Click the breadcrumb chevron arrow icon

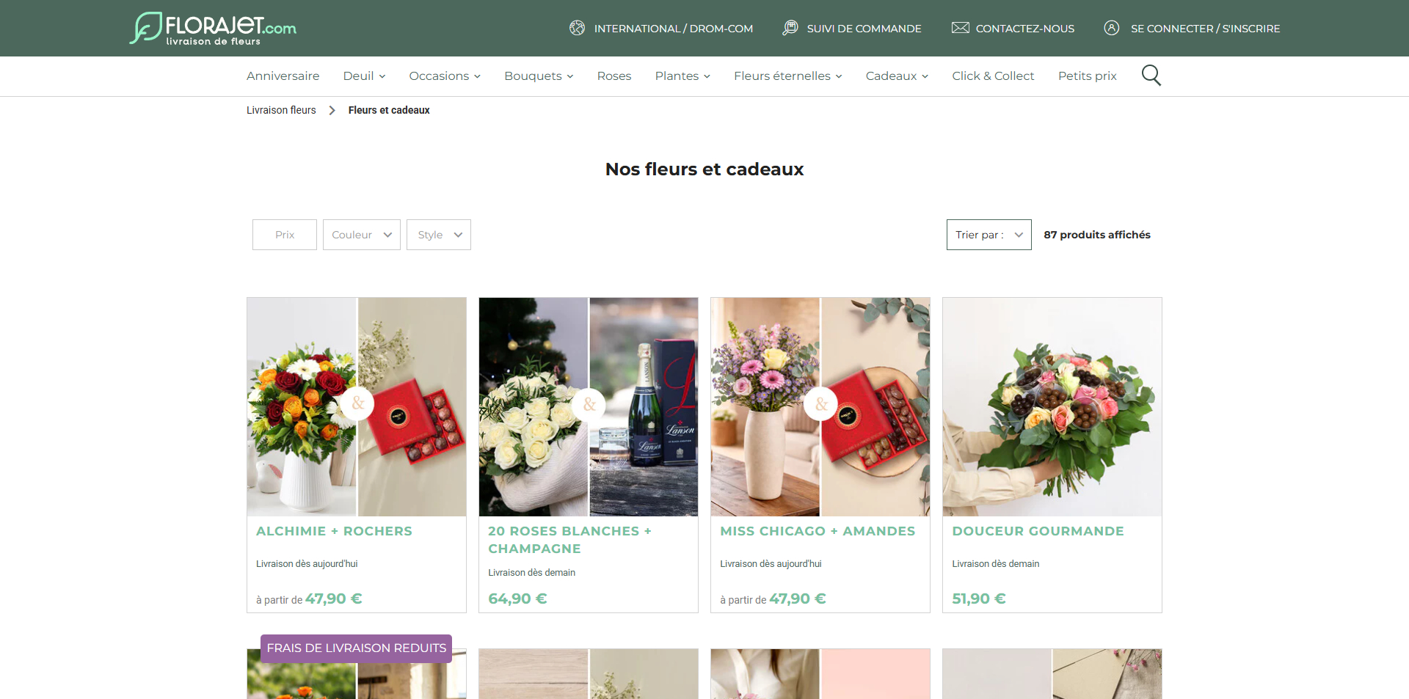point(332,110)
